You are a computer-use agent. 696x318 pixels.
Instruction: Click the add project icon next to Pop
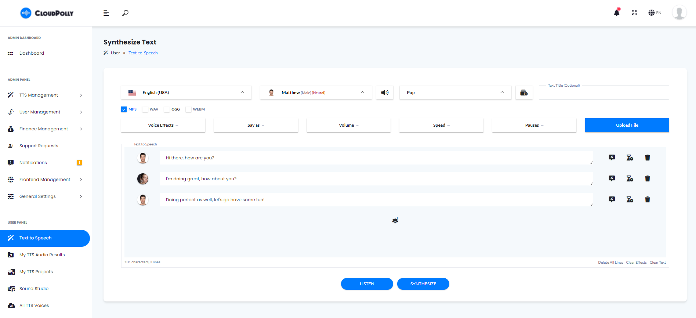(x=524, y=93)
